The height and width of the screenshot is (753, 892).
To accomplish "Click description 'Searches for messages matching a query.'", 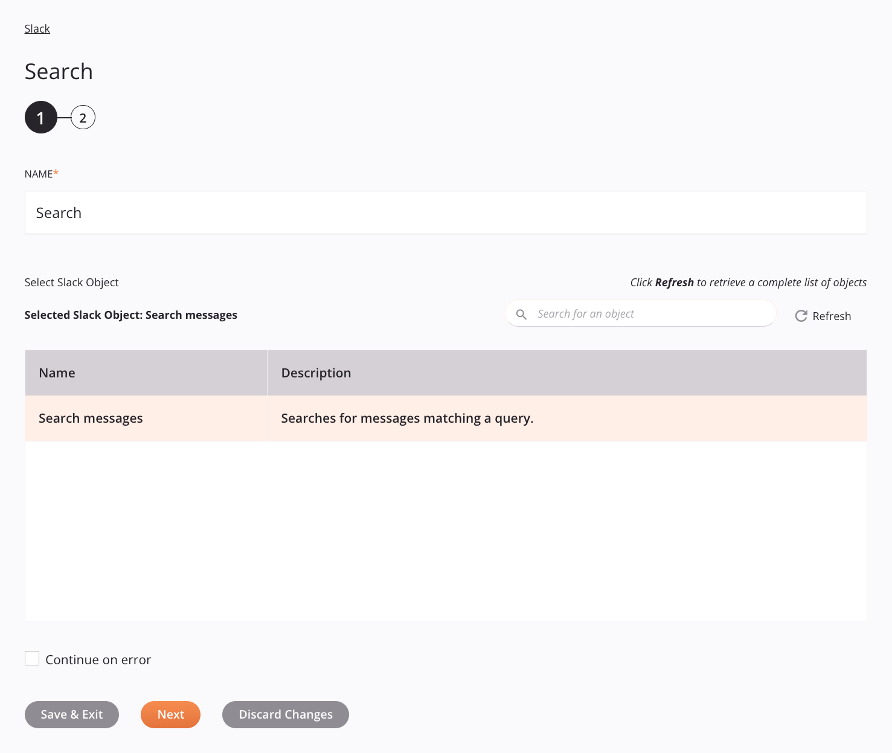I will tap(407, 418).
